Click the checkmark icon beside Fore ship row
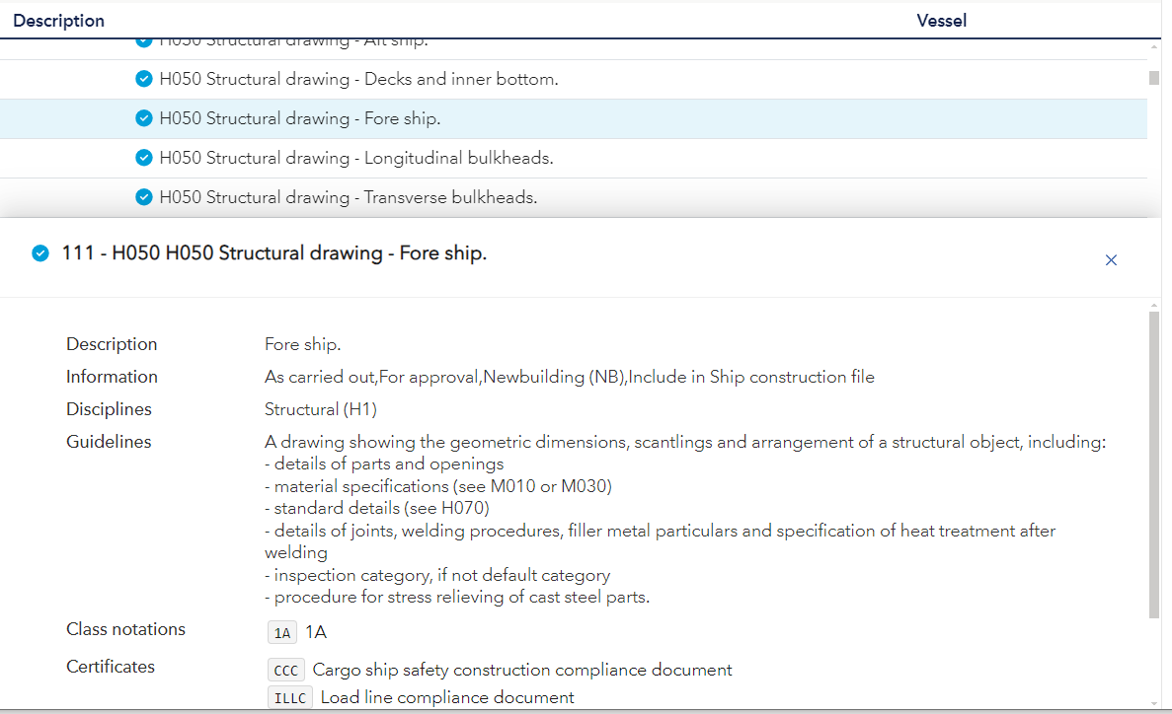 144,117
